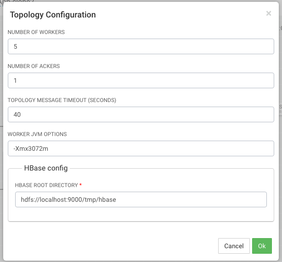Click blank footer area left of Cancel
The width and height of the screenshot is (282, 262).
click(115, 246)
